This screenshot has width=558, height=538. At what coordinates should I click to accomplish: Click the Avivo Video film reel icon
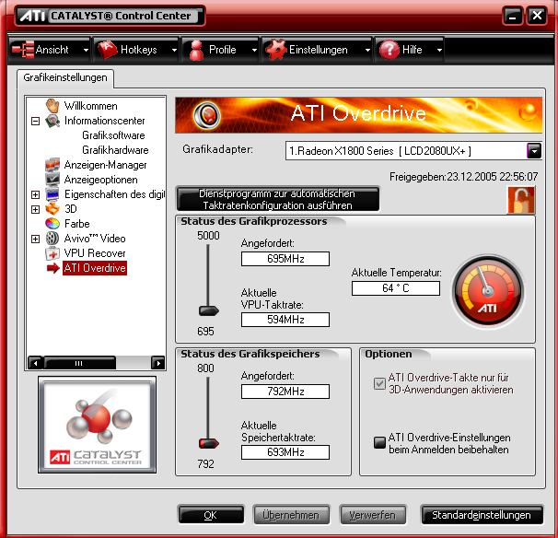(x=52, y=239)
